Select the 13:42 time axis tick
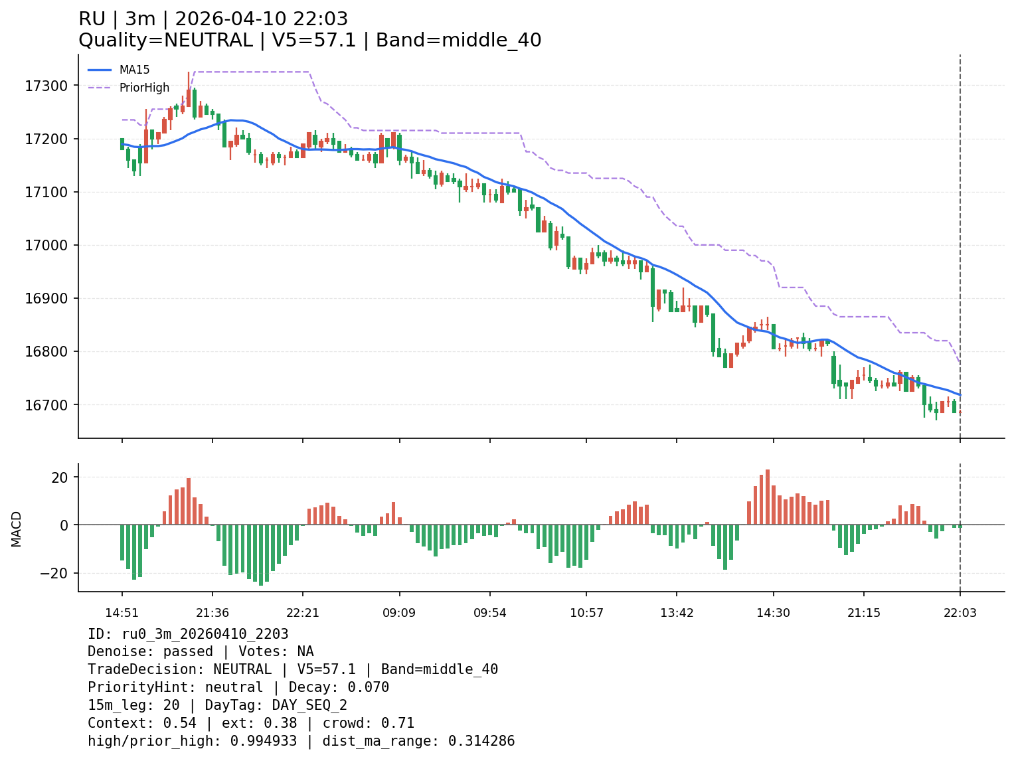 point(677,613)
